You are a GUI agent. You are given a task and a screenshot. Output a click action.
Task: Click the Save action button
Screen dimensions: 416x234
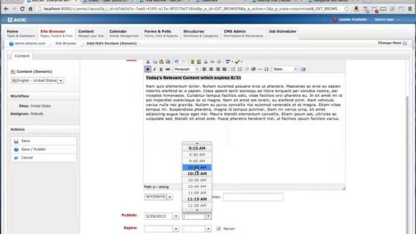(44, 141)
